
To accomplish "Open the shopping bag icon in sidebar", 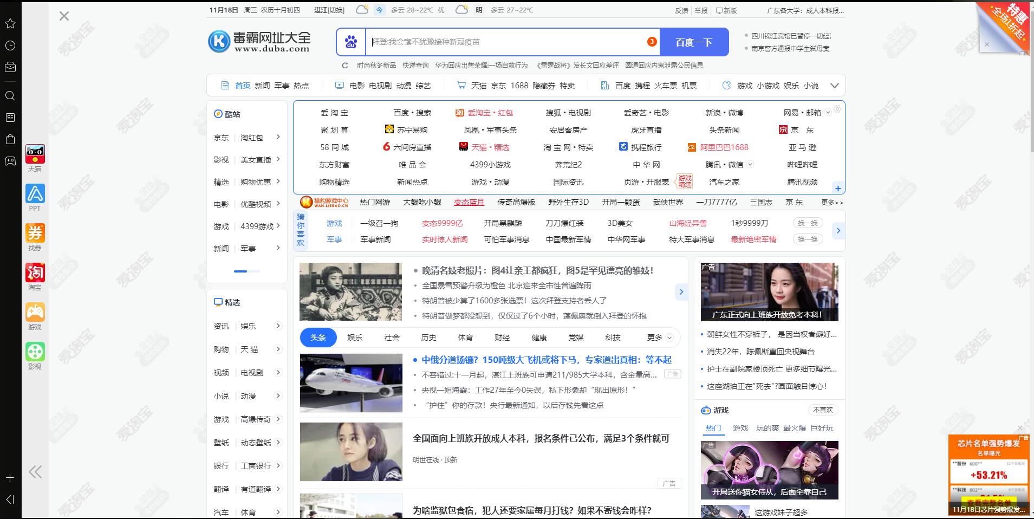I will 10,139.
